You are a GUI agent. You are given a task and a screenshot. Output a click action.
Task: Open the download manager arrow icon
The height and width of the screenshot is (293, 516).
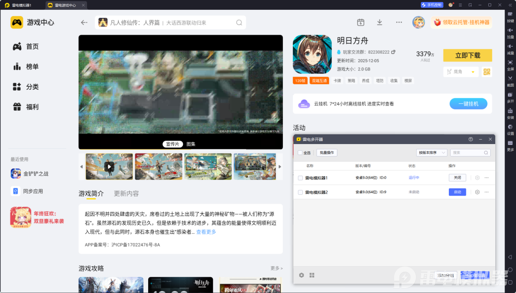(x=379, y=22)
